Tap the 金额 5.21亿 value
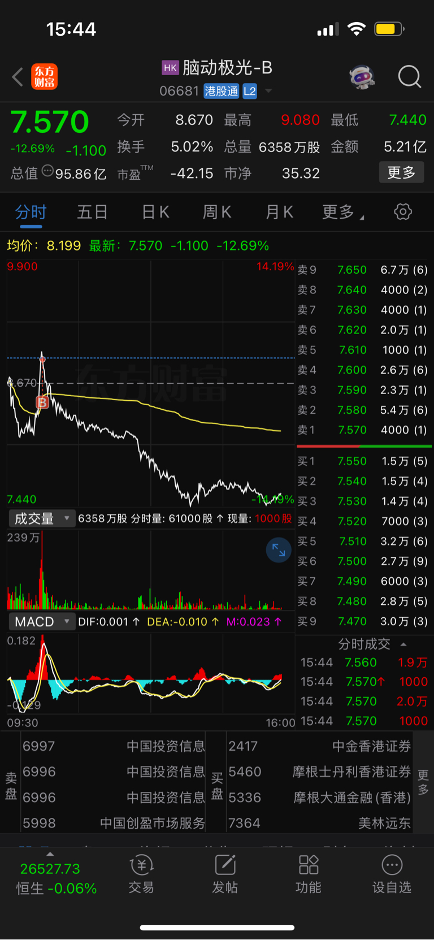This screenshot has height=940, width=434. coord(405,147)
